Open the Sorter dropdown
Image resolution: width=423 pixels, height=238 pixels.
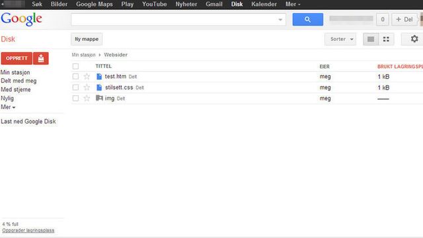coord(340,39)
